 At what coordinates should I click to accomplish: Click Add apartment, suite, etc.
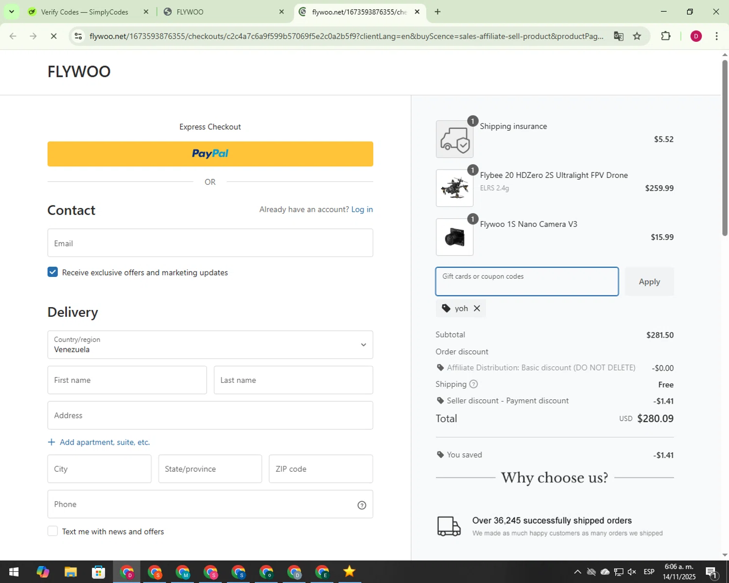pos(99,442)
